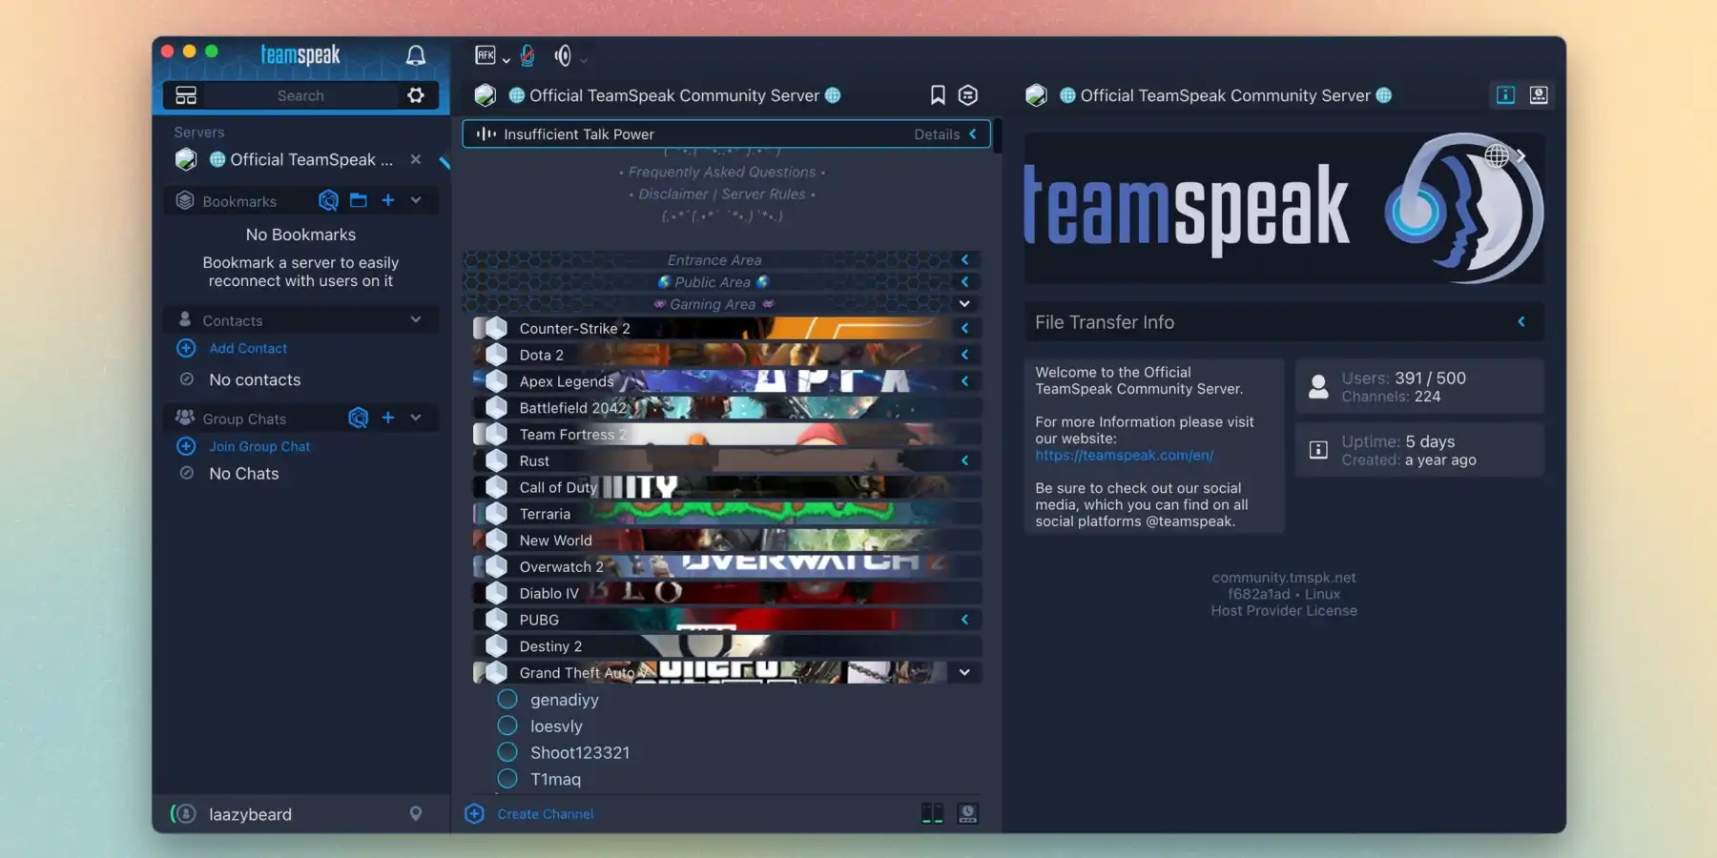Search bookmarks with the magnifier icon
This screenshot has width=1717, height=858.
point(328,200)
